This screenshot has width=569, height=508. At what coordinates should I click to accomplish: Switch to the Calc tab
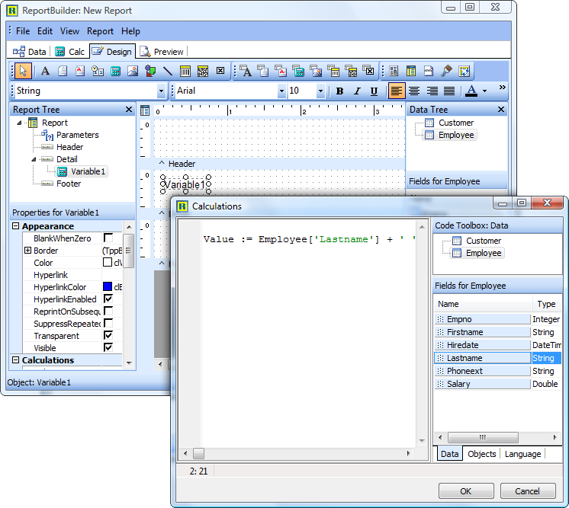click(70, 52)
